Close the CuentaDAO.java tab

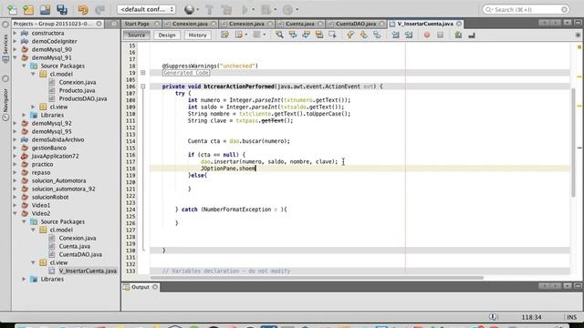tap(381, 24)
